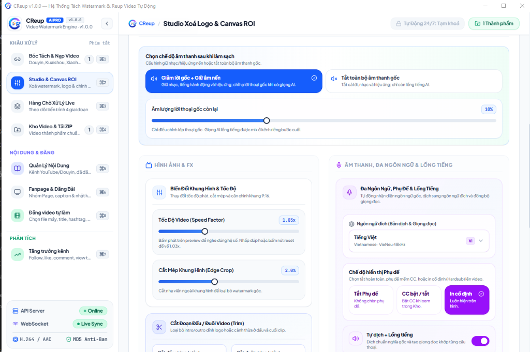Select Tắt toàn bộ âm thanh gốc option
This screenshot has height=352, width=530.
414,81
